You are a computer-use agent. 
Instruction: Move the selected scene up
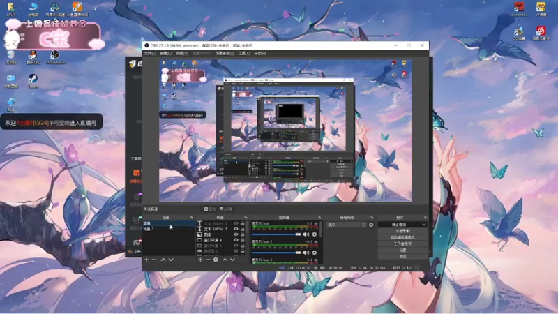(x=163, y=260)
